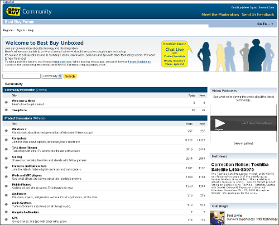The height and width of the screenshot is (225, 279).
Task: Click the Hot News panel header
Action: click(243, 156)
